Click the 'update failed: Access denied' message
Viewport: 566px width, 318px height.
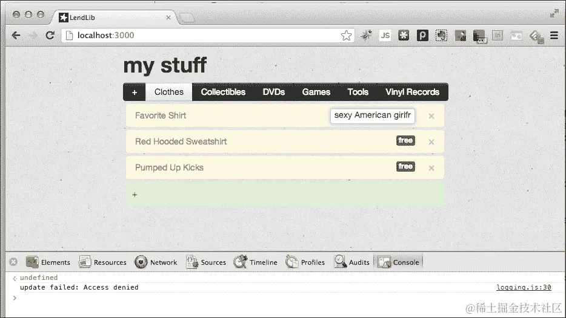[x=79, y=287]
